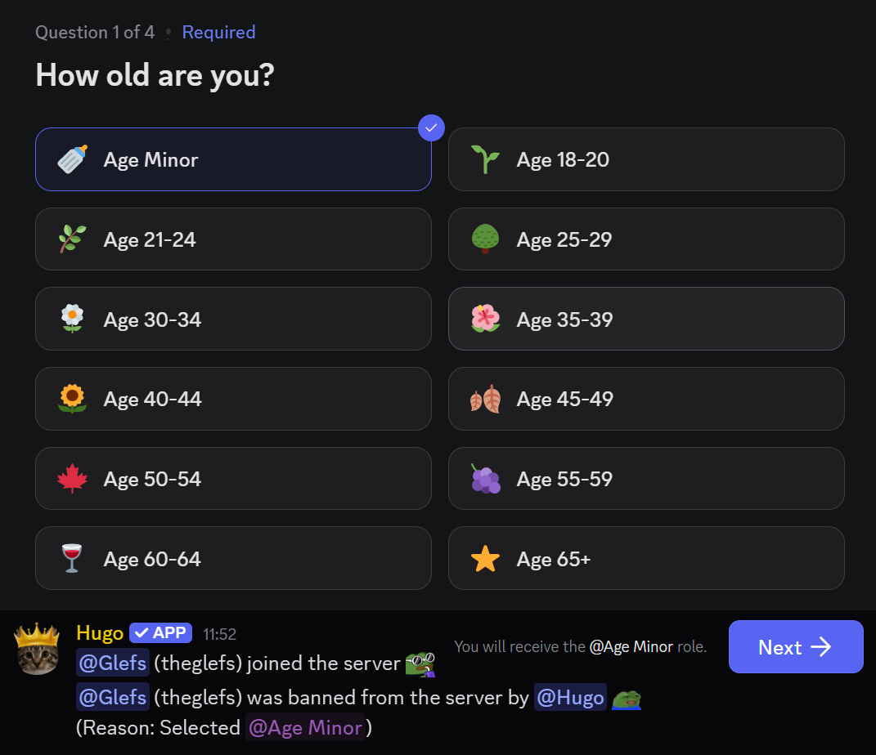Click the white flower icon for Age 30-34
876x755 pixels.
coord(73,319)
